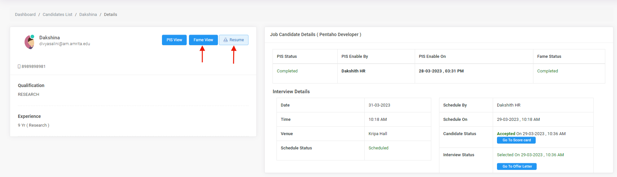
Task: Navigate to Dashboard in the breadcrumb
Action: point(25,15)
